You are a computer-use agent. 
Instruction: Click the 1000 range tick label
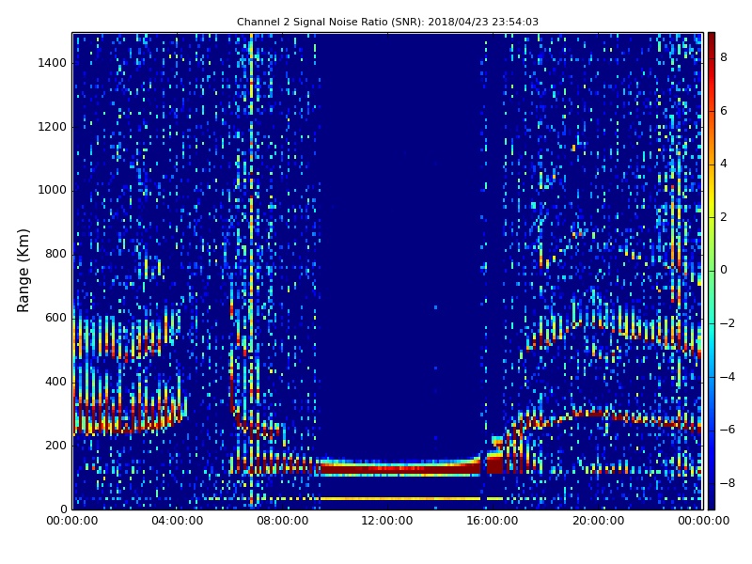[x=53, y=190]
